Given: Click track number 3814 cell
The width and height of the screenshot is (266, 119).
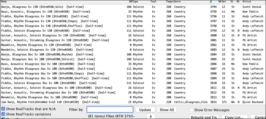Looking at the screenshot, I should (x=213, y=102).
